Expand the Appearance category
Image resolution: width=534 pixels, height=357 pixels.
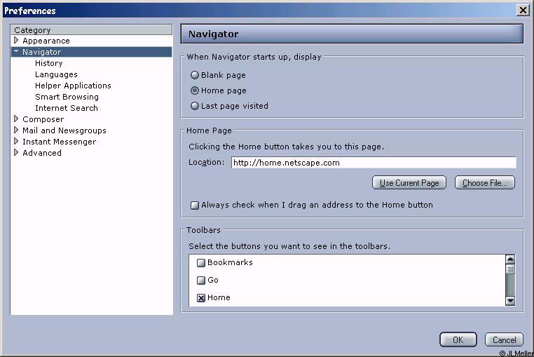(x=16, y=41)
